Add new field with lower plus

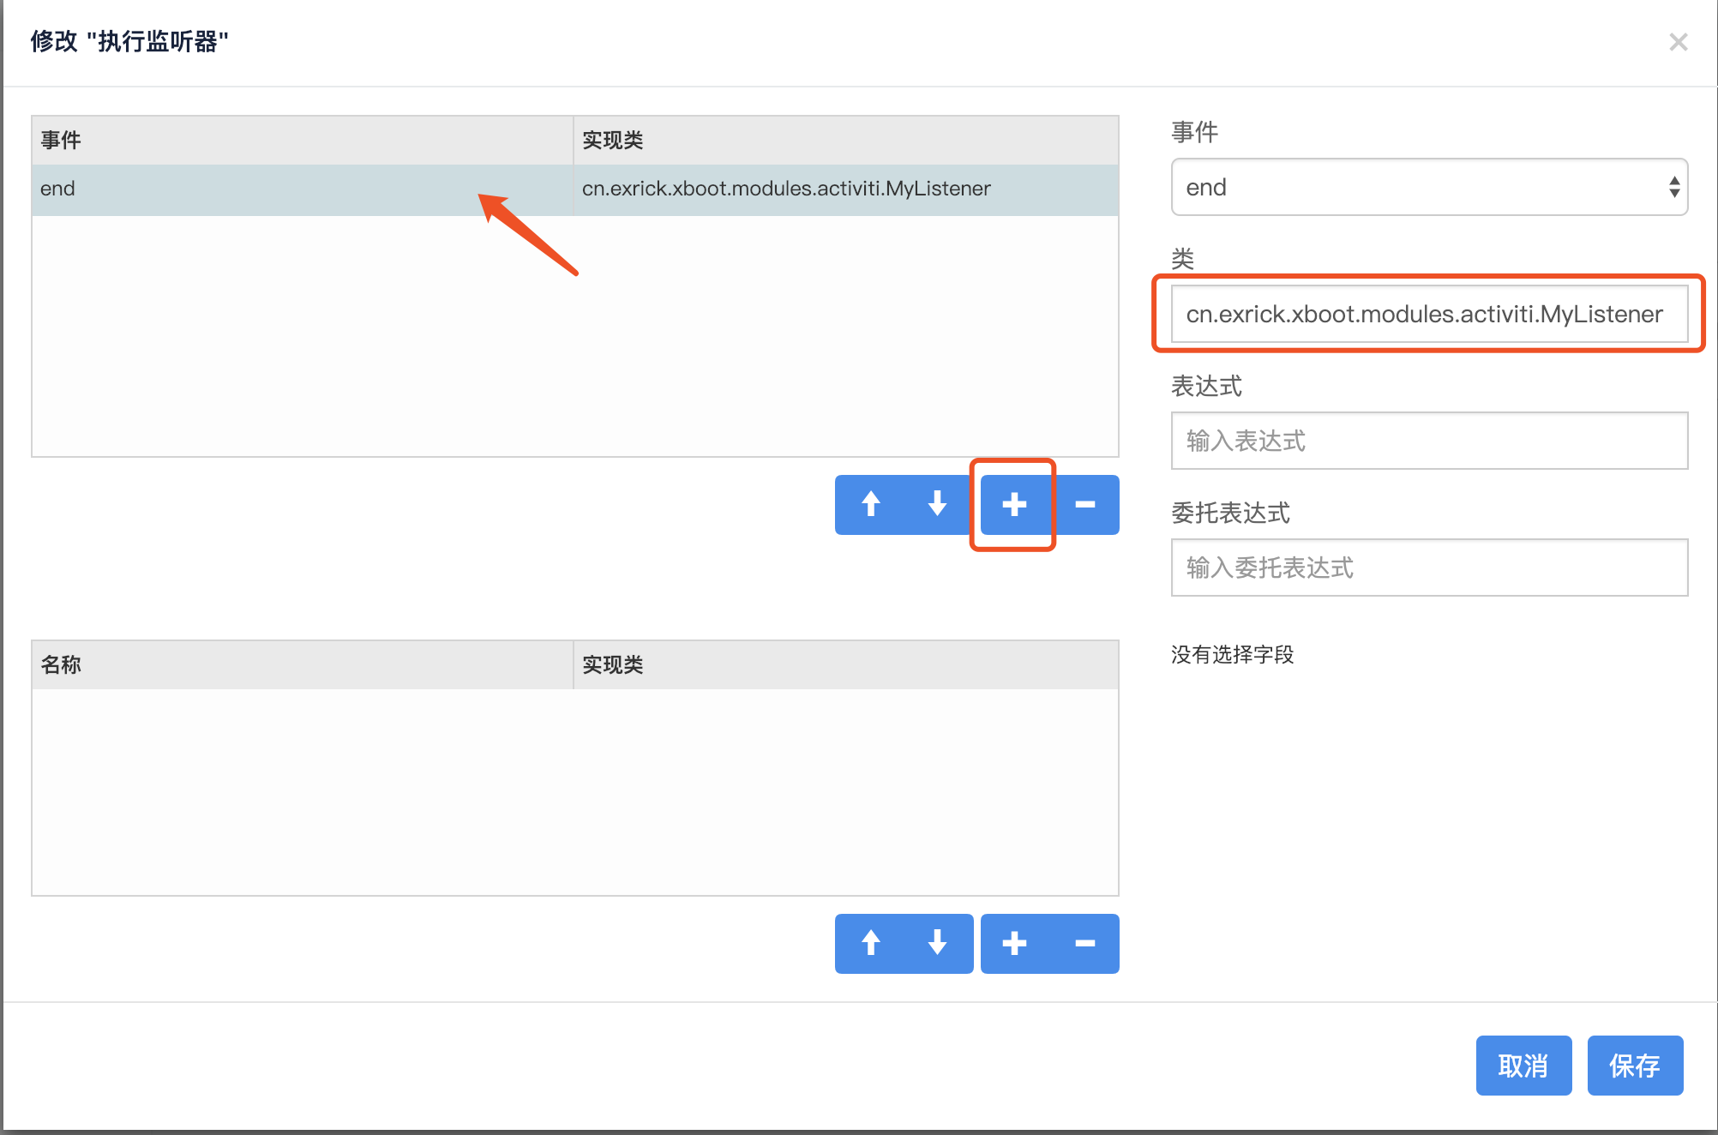coord(1014,943)
